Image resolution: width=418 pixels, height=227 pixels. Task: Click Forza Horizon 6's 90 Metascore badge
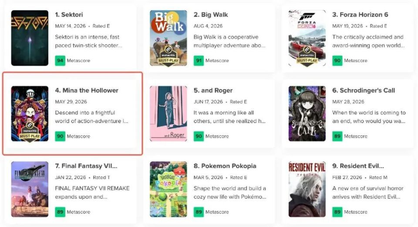[337, 61]
